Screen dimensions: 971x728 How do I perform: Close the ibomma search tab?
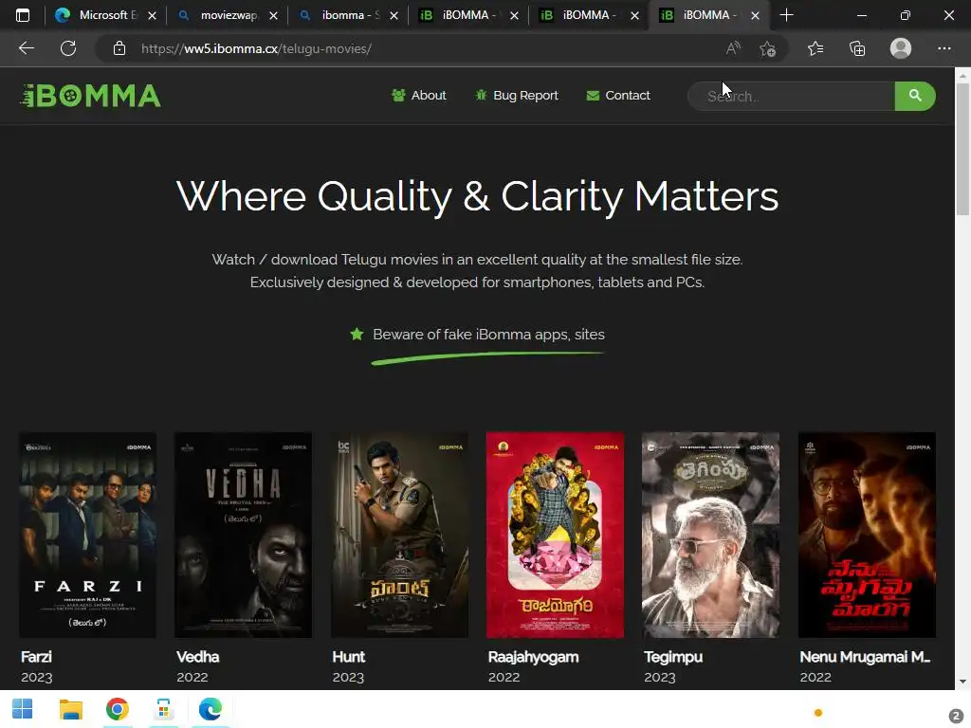tap(394, 15)
